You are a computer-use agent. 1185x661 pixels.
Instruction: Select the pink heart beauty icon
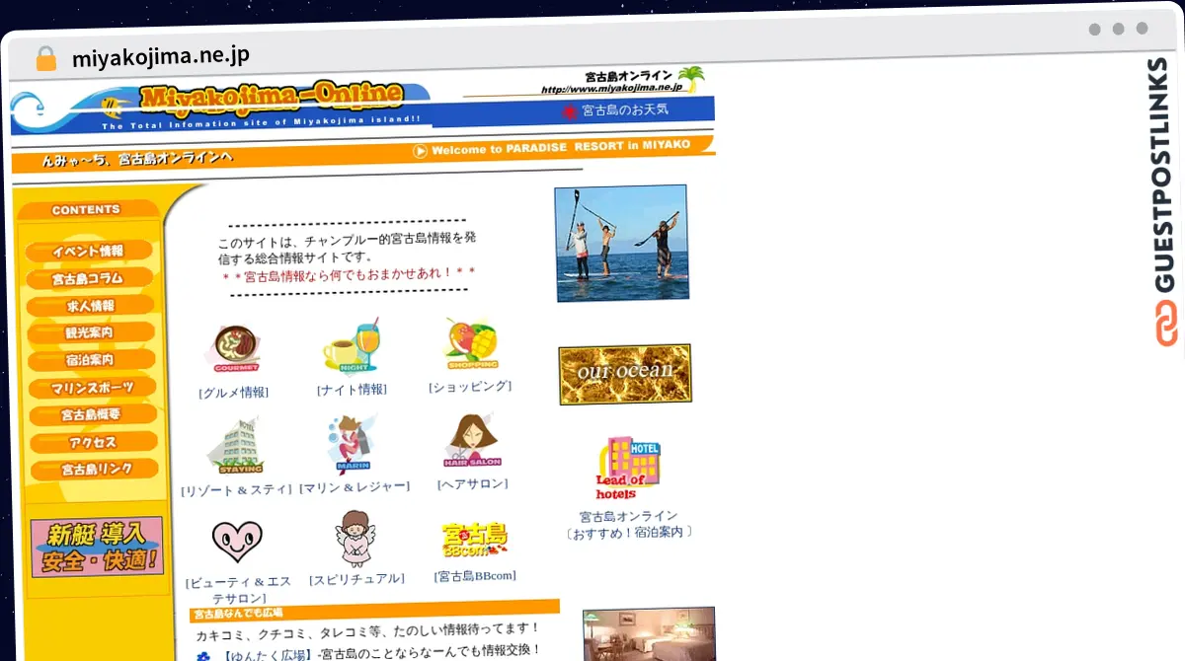coord(237,541)
